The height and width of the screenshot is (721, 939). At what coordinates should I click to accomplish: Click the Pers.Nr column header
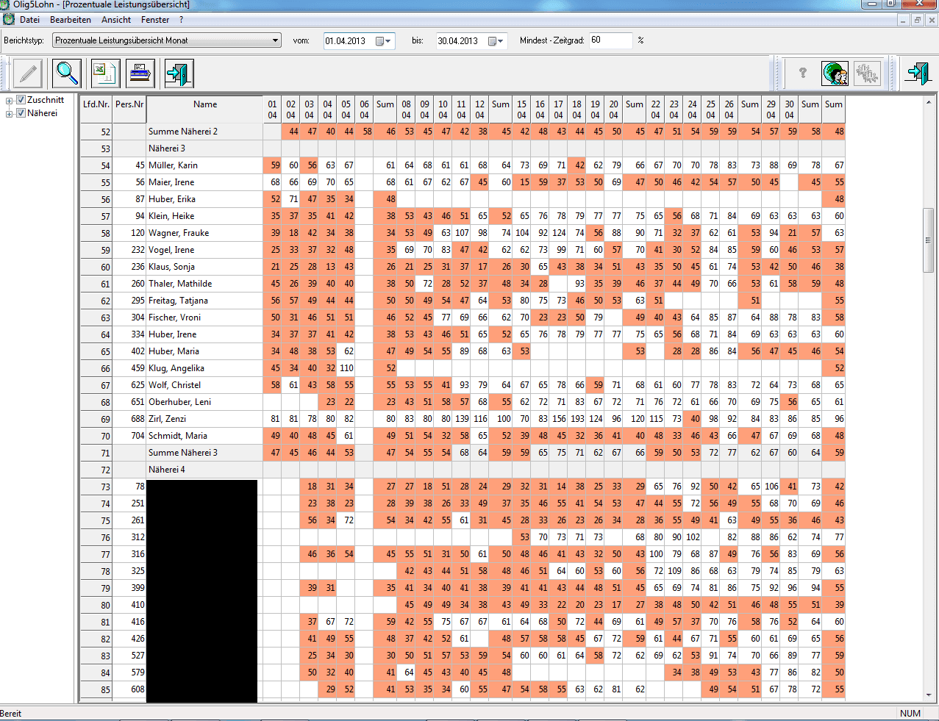tap(129, 104)
